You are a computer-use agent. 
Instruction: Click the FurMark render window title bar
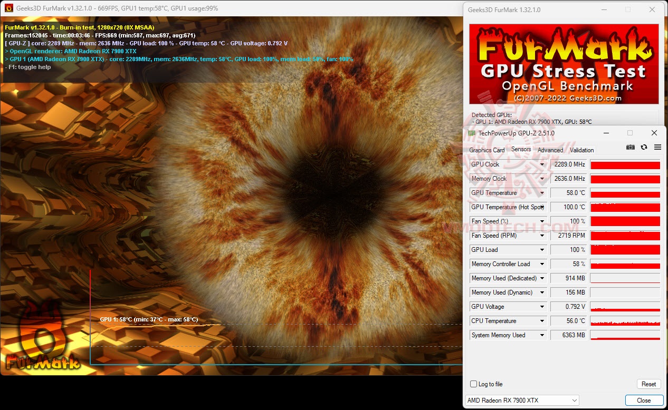click(x=231, y=8)
